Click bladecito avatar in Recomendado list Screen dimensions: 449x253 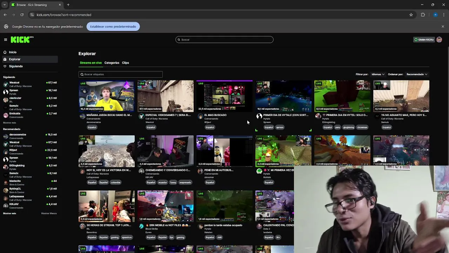6,182
